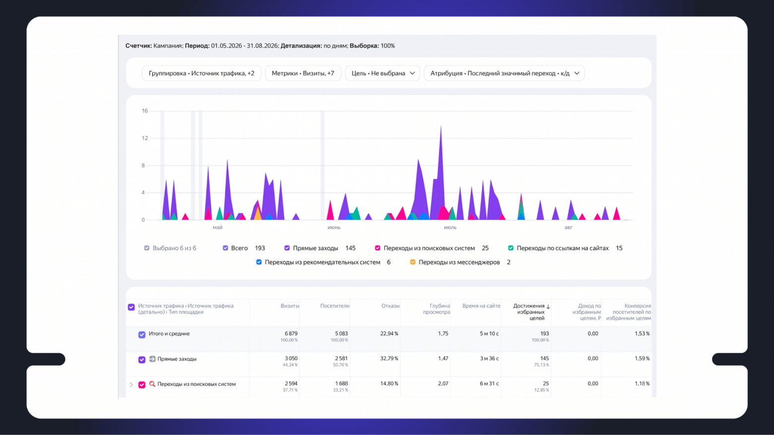
Task: Uncheck the Итого и средние row checkbox
Action: click(x=142, y=334)
